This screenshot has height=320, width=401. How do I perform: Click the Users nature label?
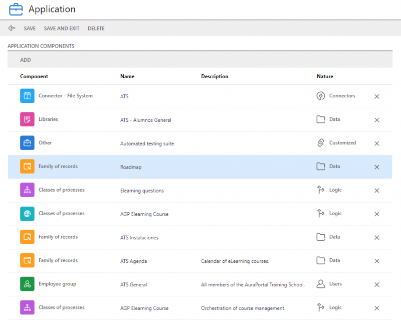(x=335, y=284)
